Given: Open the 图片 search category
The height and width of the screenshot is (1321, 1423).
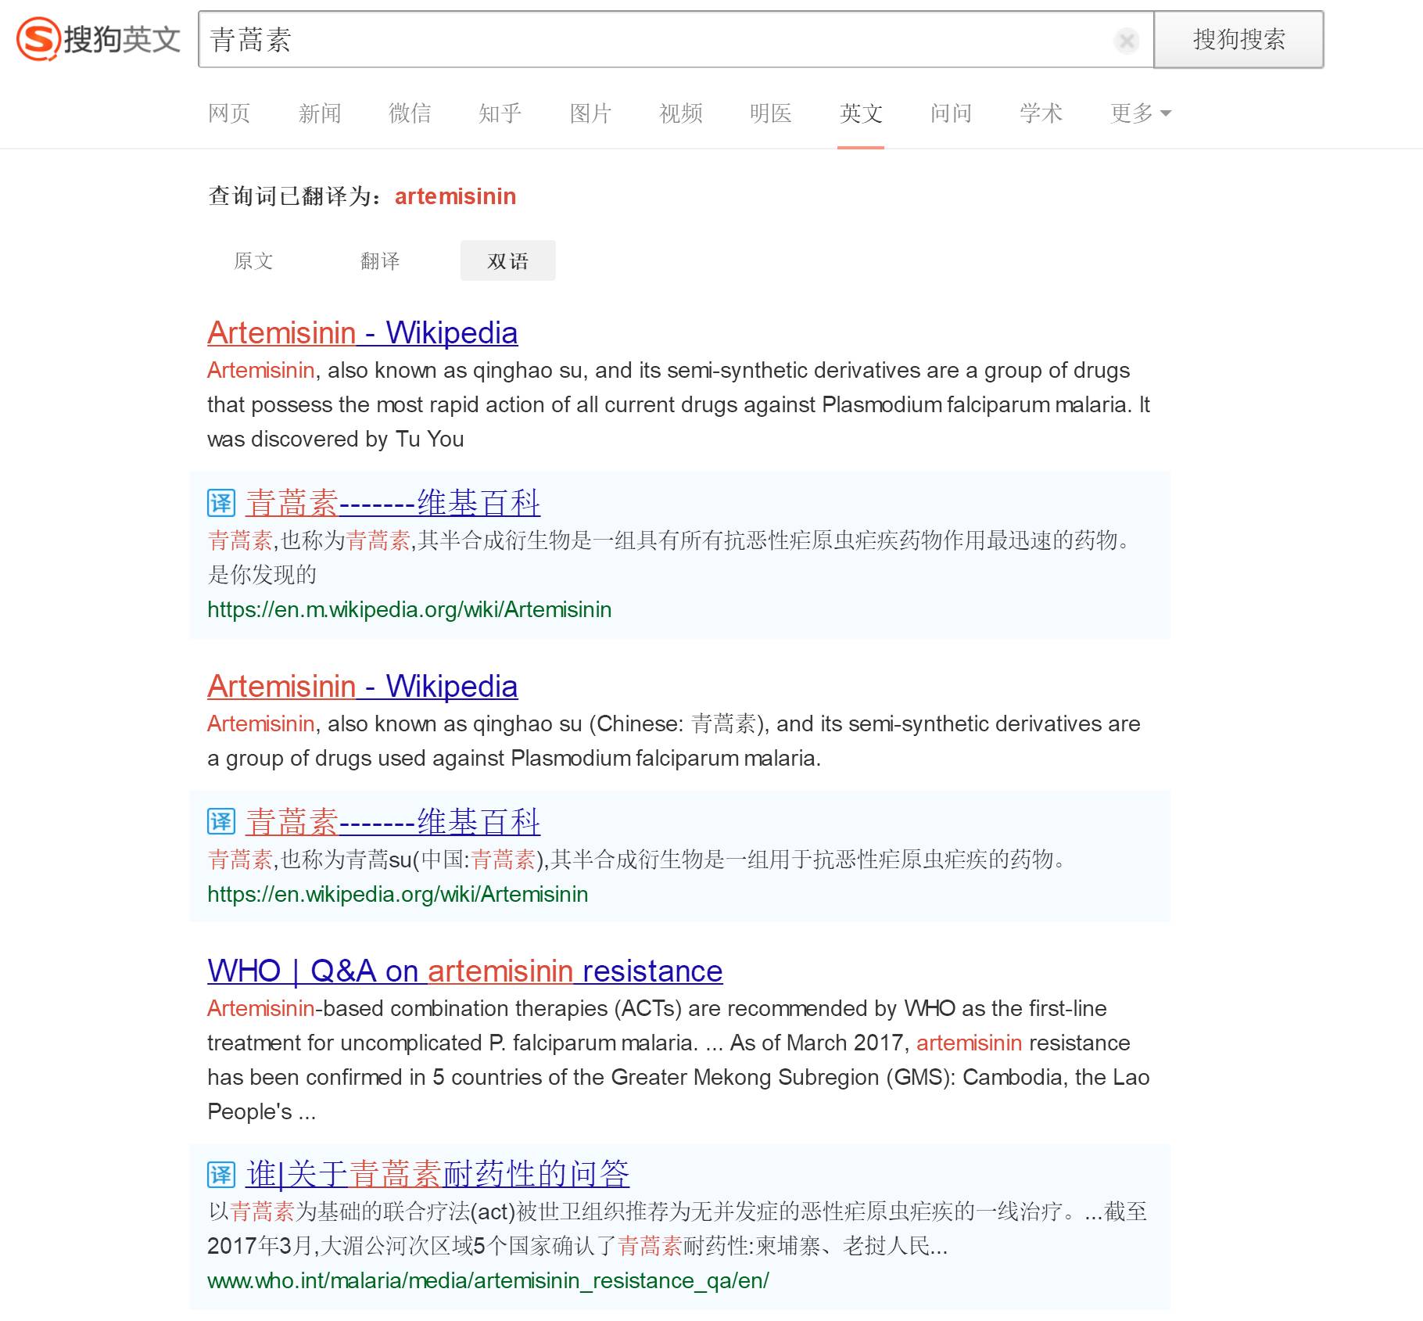Looking at the screenshot, I should coord(591,113).
